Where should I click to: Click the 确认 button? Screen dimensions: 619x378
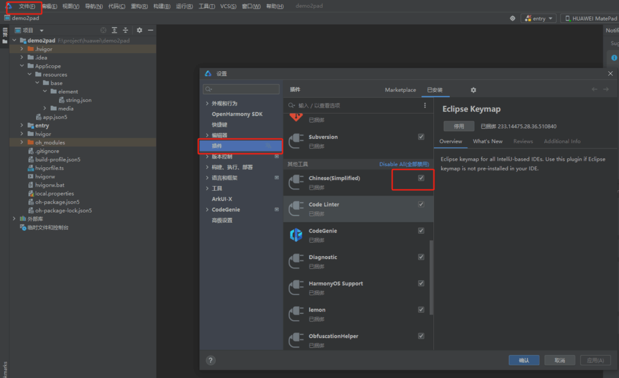pyautogui.click(x=523, y=360)
